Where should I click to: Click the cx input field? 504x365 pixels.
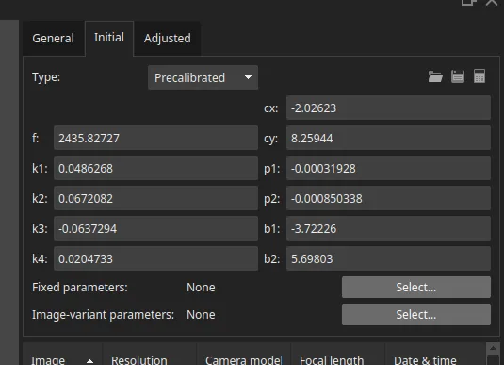(x=389, y=108)
